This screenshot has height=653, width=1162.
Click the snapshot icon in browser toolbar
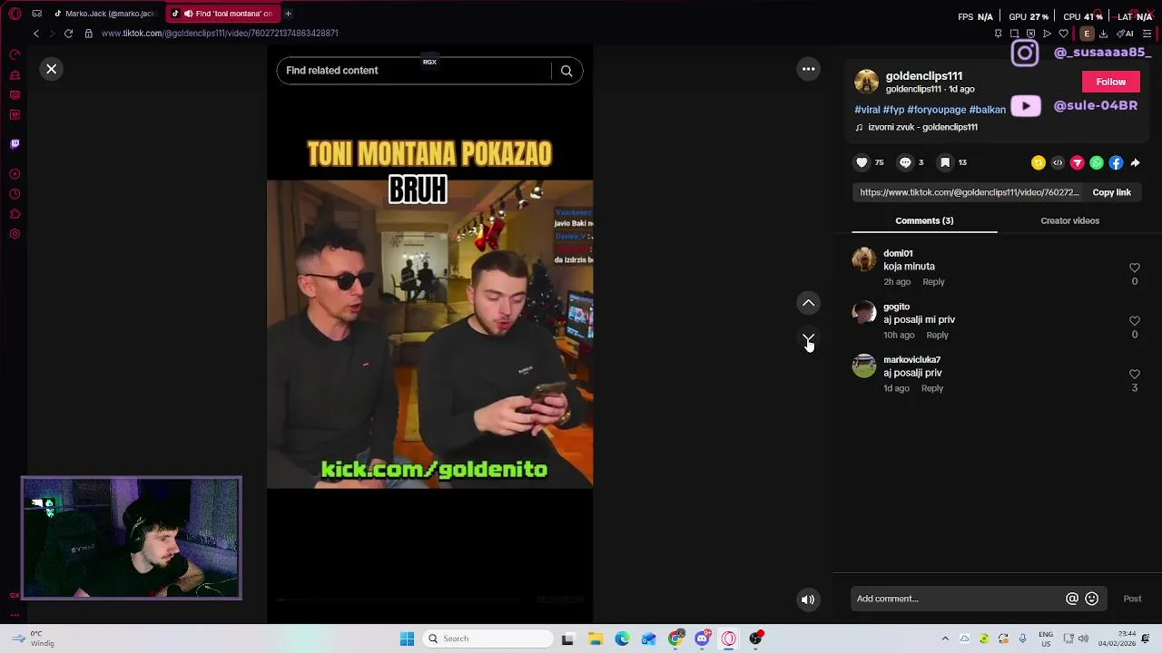click(1014, 34)
